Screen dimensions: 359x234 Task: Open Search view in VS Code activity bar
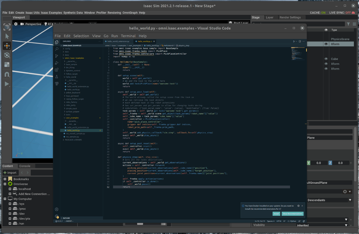(x=57, y=49)
